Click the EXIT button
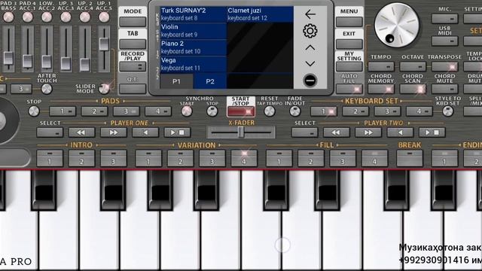 tap(349, 44)
